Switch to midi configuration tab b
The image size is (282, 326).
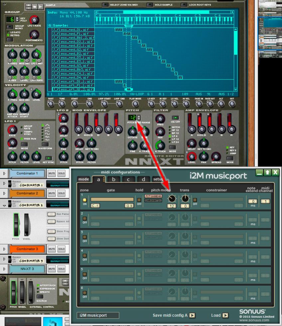point(113,179)
